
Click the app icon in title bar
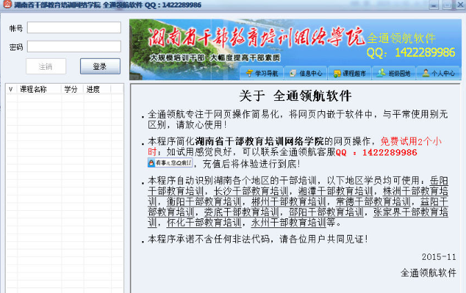pos(7,5)
